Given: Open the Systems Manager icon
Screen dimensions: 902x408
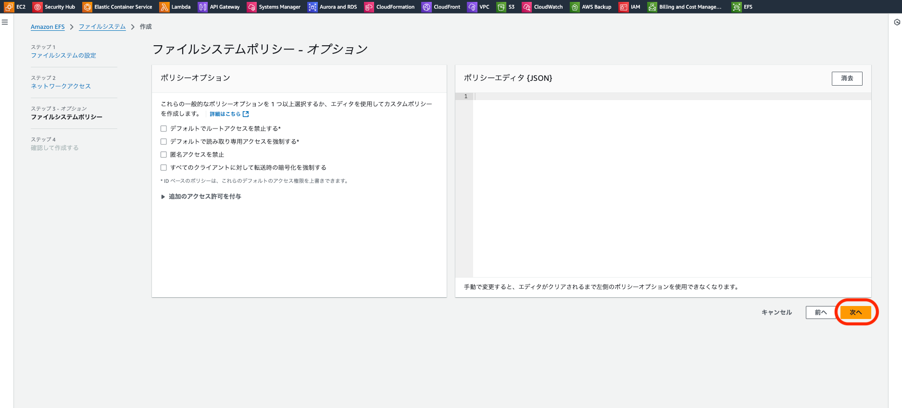Looking at the screenshot, I should pyautogui.click(x=251, y=7).
